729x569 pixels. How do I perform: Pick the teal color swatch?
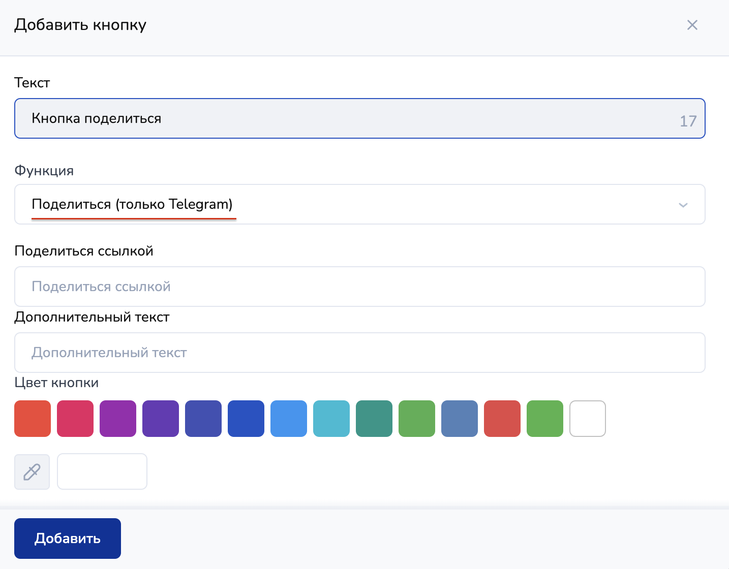[374, 419]
